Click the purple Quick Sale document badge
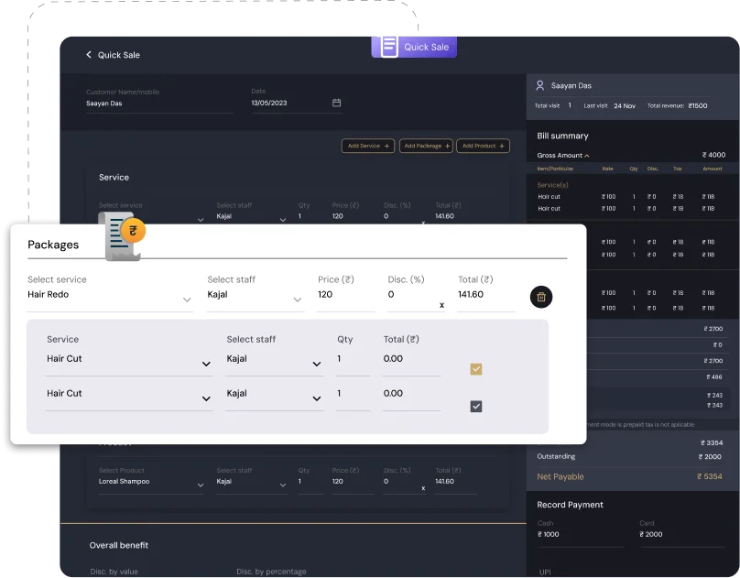Viewport: 740px width, 578px height. click(x=413, y=47)
